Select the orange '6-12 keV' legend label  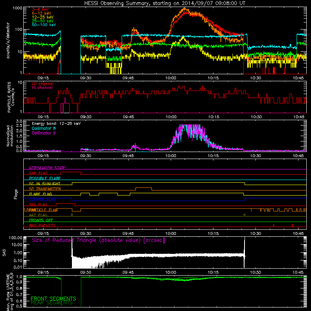click(42, 13)
